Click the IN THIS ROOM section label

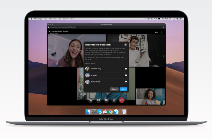(x=90, y=63)
